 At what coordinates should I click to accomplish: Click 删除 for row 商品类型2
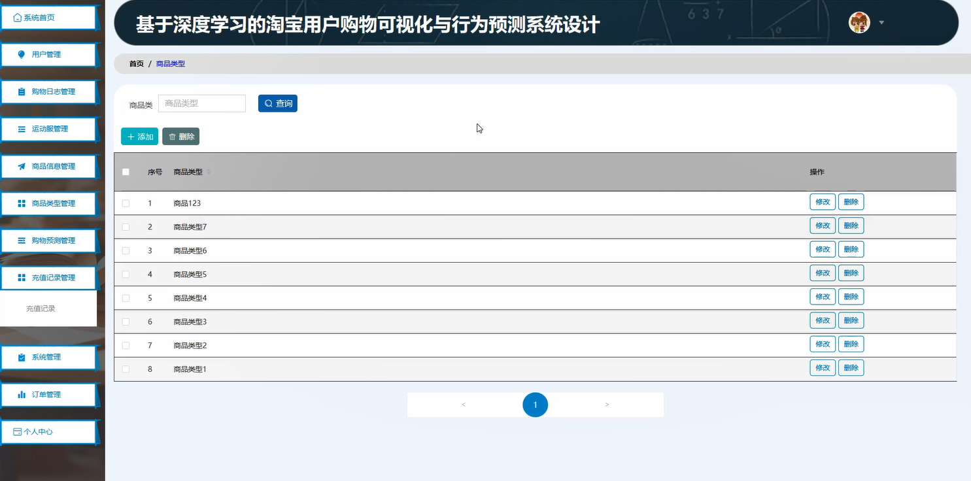coord(851,344)
